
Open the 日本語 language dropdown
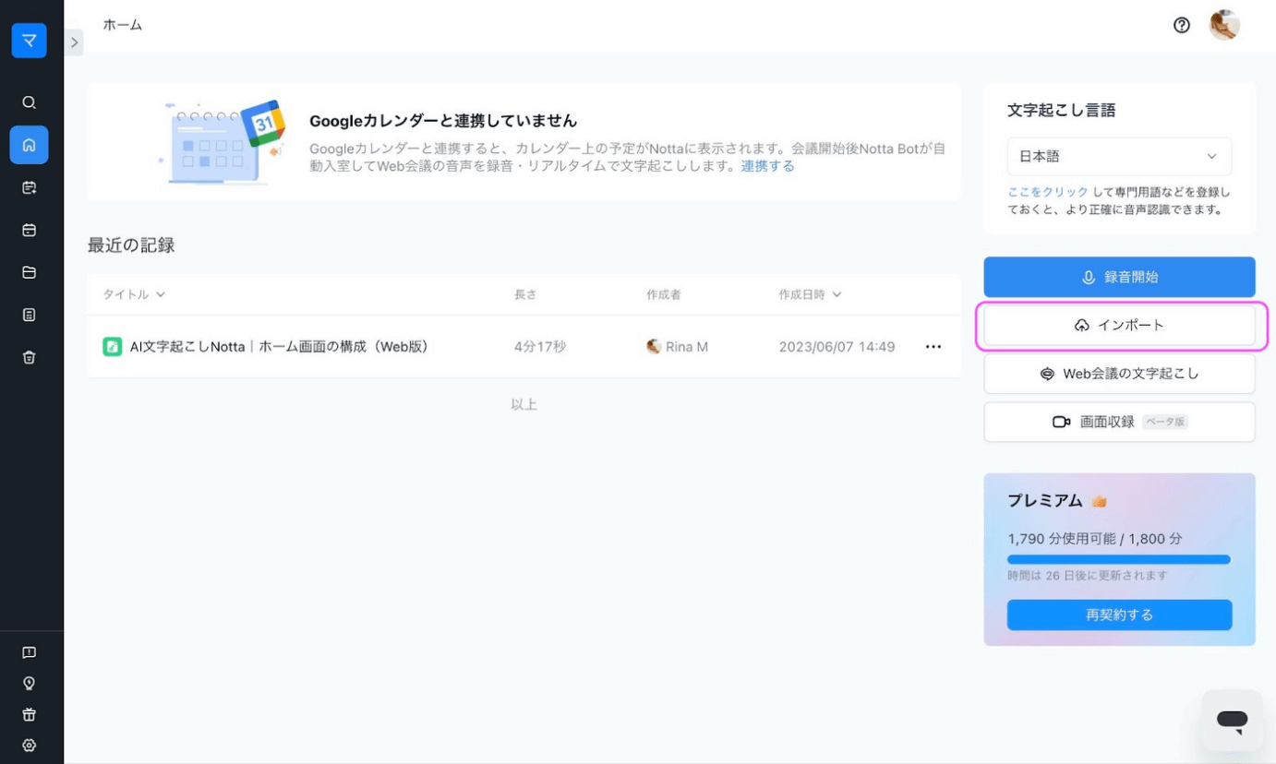pyautogui.click(x=1119, y=157)
